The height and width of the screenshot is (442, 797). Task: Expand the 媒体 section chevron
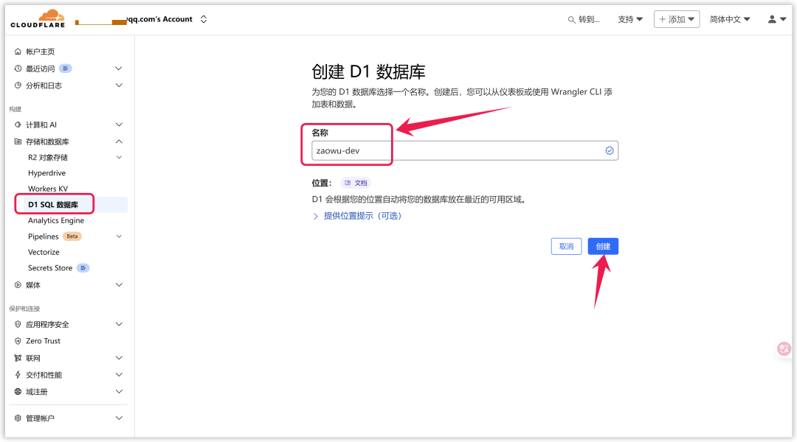click(118, 285)
